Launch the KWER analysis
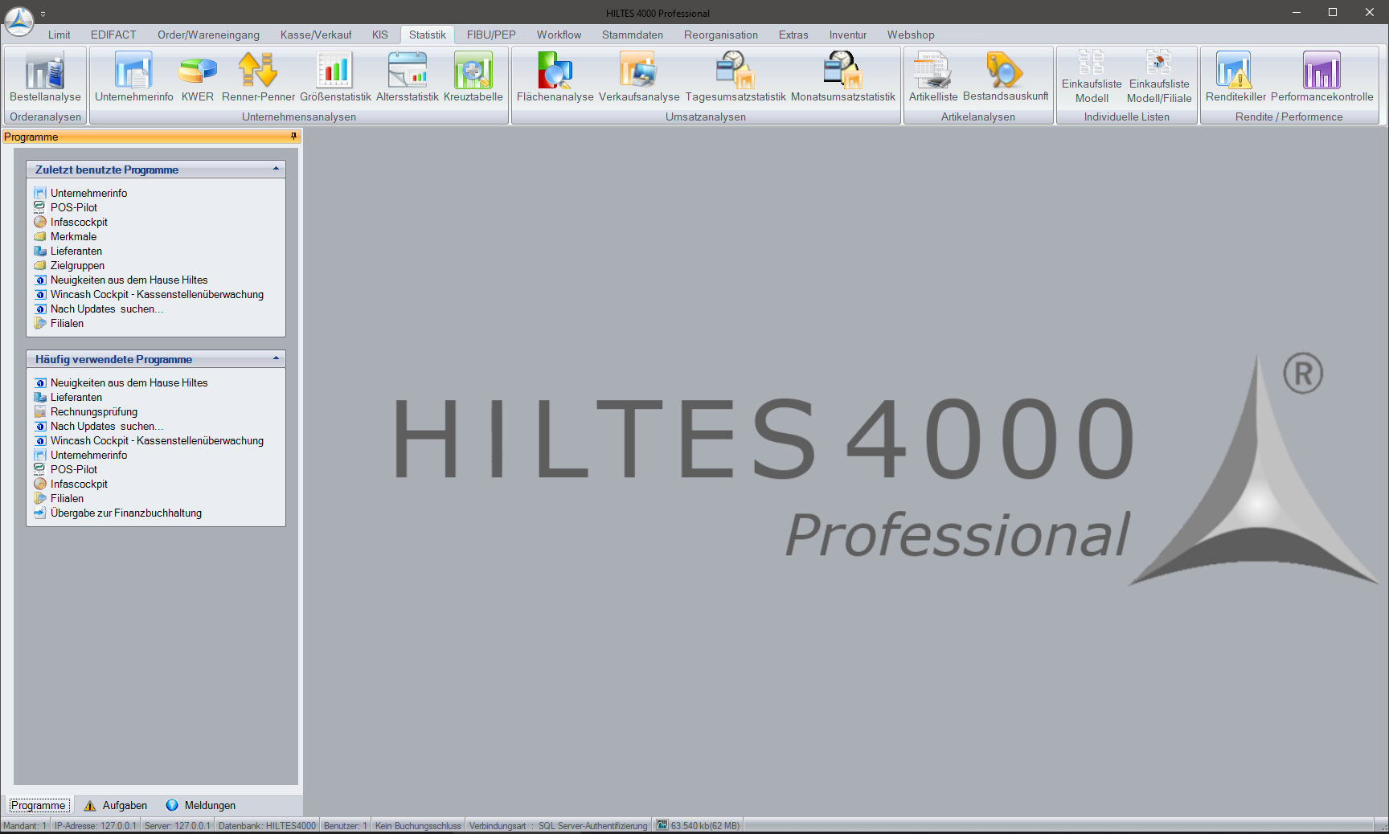This screenshot has height=834, width=1389. click(197, 78)
